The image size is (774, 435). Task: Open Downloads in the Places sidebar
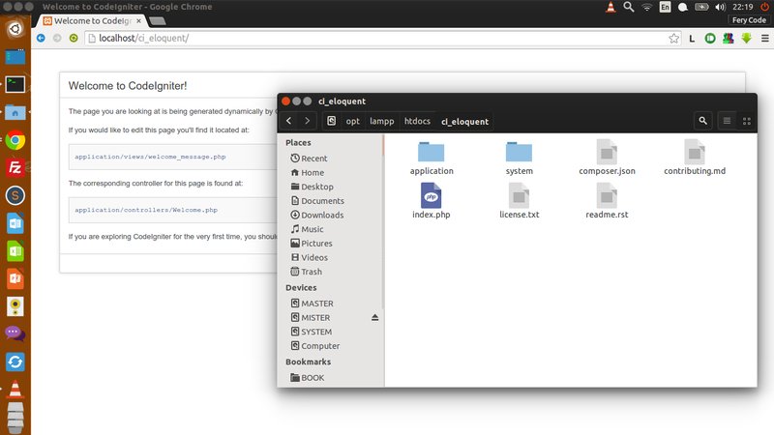click(x=321, y=215)
